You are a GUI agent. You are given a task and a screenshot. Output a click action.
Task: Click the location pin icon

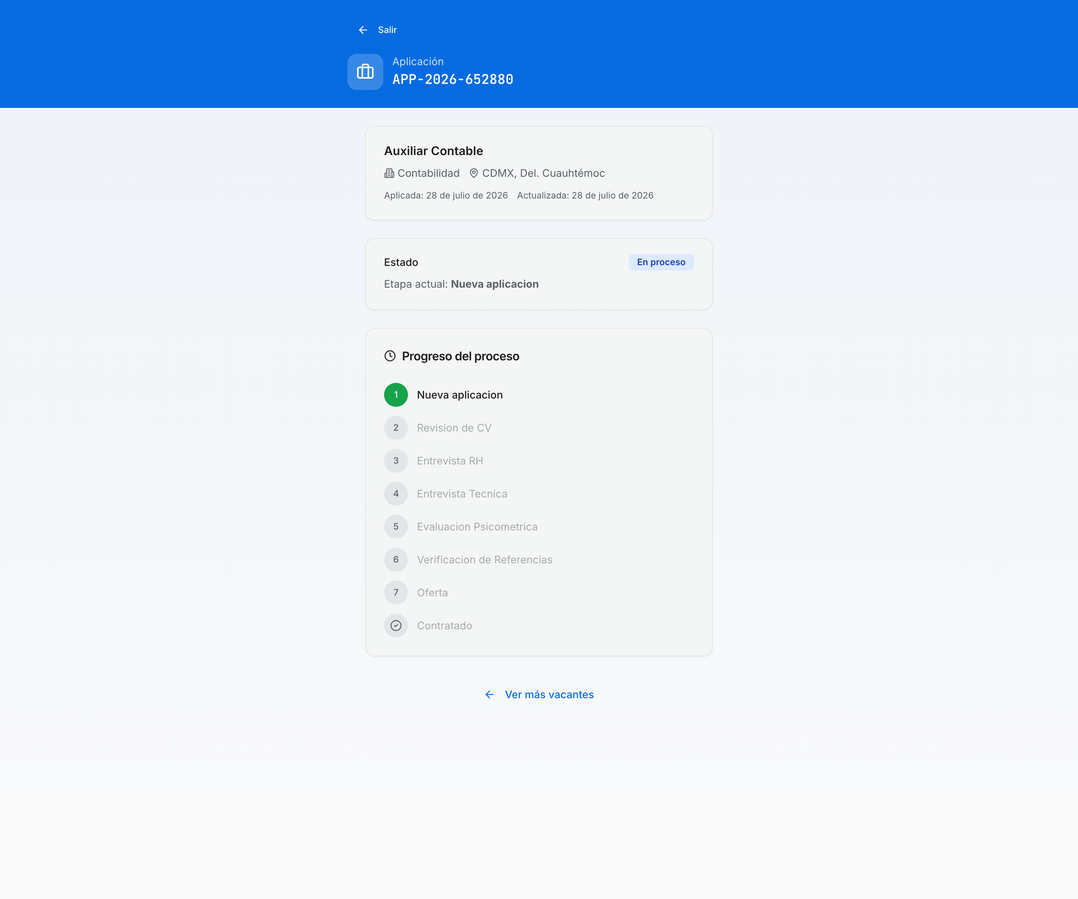(474, 173)
